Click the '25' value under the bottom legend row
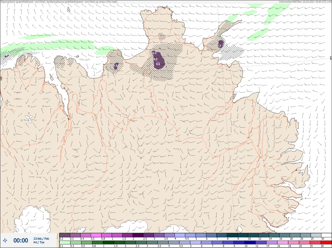This screenshot has height=248, width=332. point(312,246)
